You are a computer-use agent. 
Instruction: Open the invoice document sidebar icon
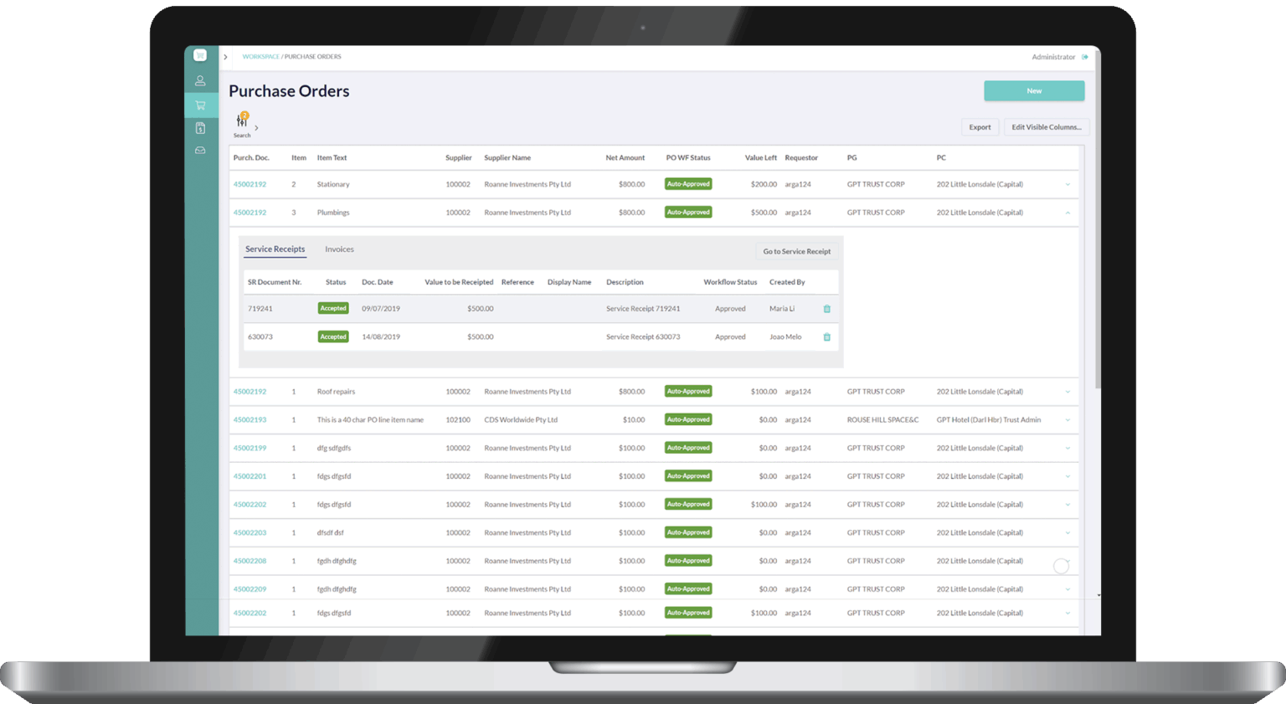[x=200, y=128]
